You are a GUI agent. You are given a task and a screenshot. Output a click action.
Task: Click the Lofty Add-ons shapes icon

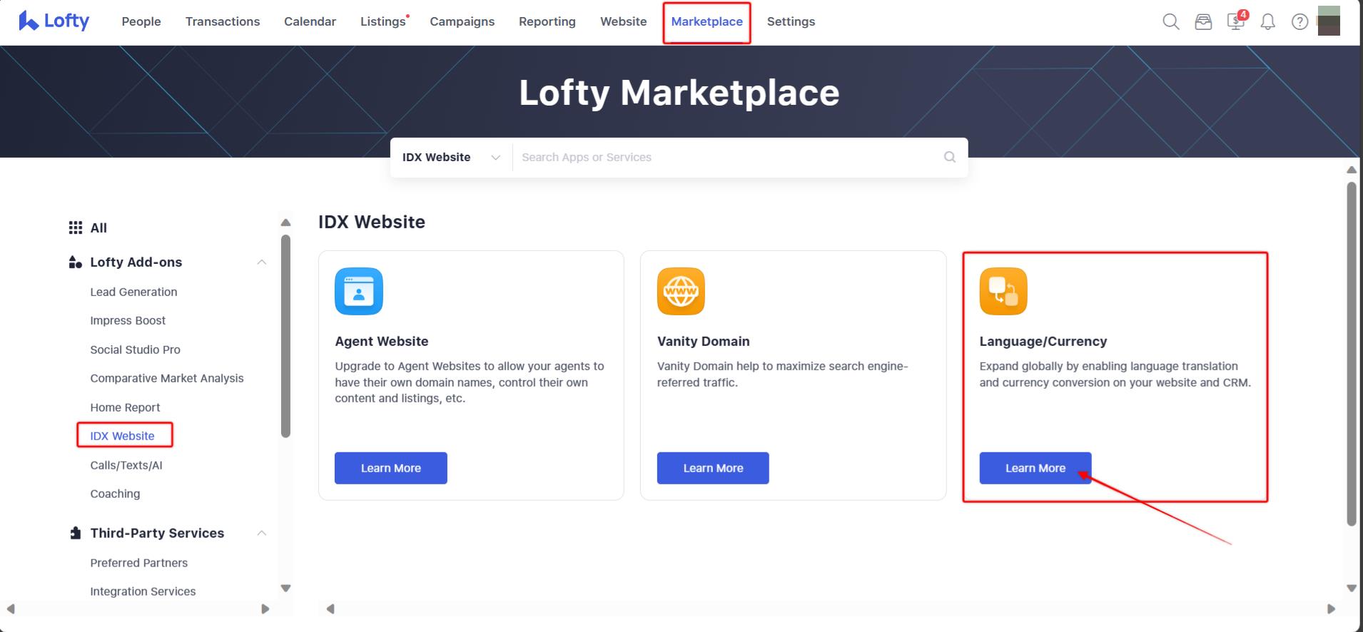[76, 262]
